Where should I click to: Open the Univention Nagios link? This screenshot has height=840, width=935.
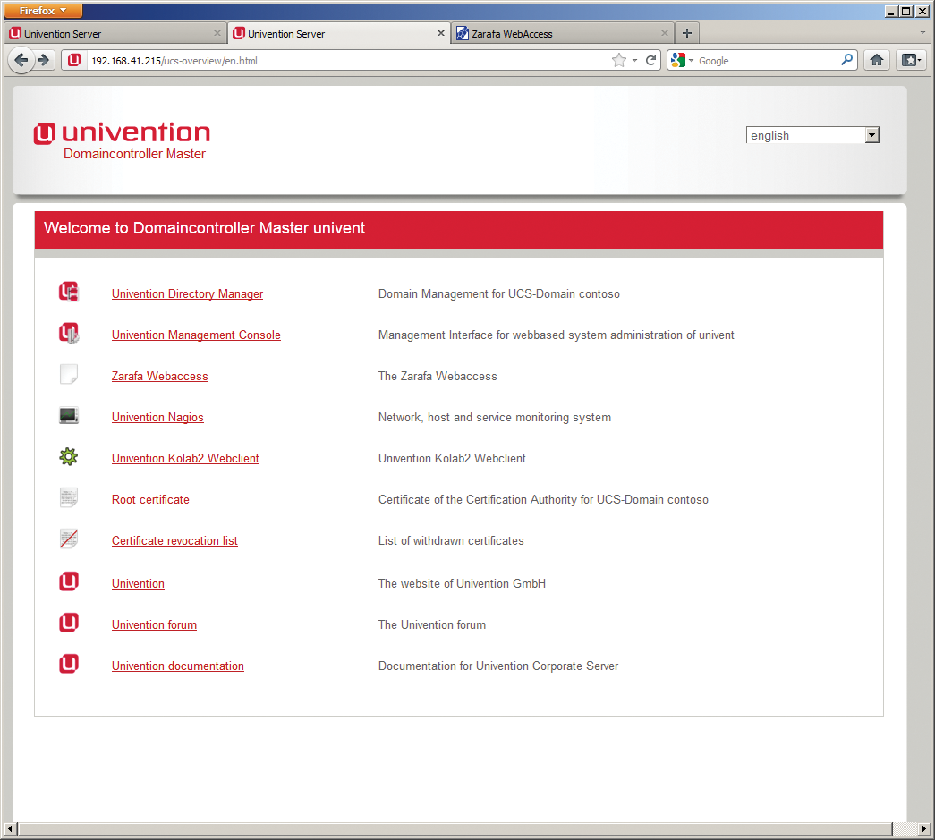coord(157,418)
